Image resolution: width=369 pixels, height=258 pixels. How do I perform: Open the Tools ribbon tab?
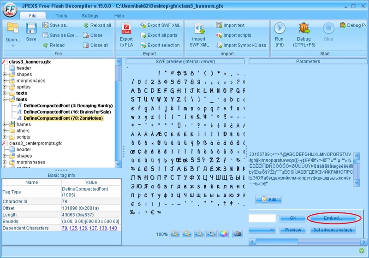pos(61,16)
